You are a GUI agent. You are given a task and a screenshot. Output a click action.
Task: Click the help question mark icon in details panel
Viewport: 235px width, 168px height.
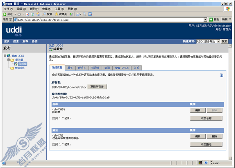pyautogui.click(x=222, y=75)
